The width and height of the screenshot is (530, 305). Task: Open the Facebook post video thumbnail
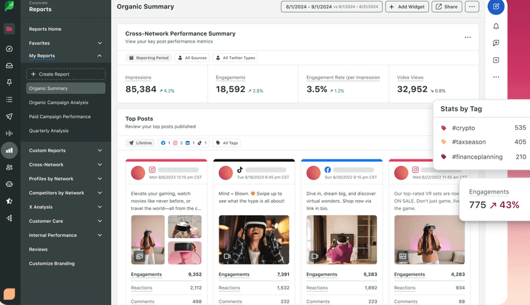[x=342, y=240]
